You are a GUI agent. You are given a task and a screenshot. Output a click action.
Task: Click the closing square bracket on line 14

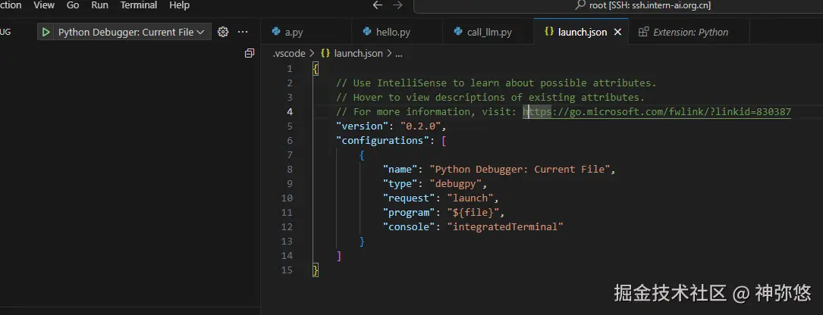339,256
